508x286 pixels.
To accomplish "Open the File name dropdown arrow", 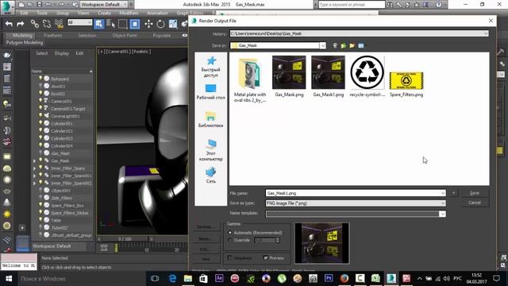I will coord(443,193).
